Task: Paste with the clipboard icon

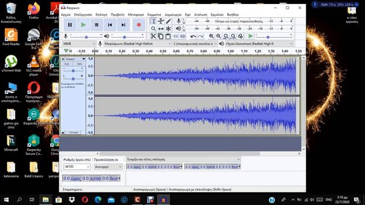Action: (x=168, y=36)
